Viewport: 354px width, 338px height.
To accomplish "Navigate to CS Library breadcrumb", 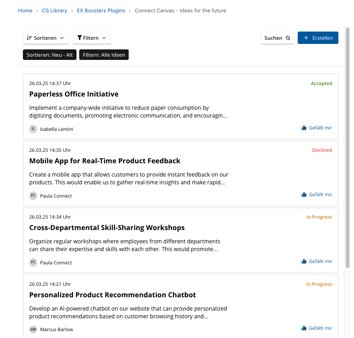I will pos(54,11).
